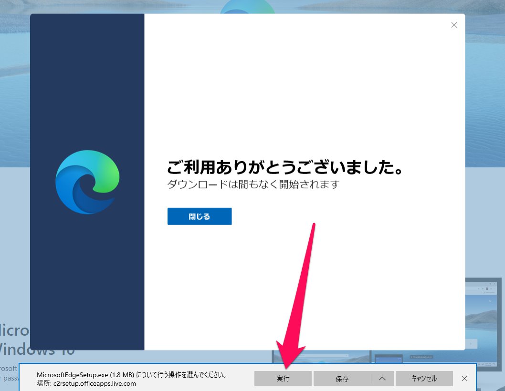Screen dimensions: 505x391
Task: Open the save options chevron next to 保存
Action: point(381,378)
